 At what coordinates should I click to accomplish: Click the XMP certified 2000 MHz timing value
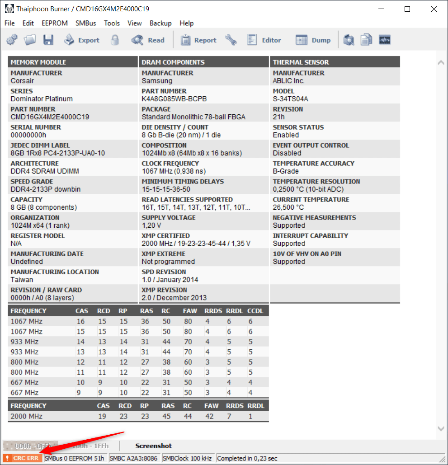[196, 244]
